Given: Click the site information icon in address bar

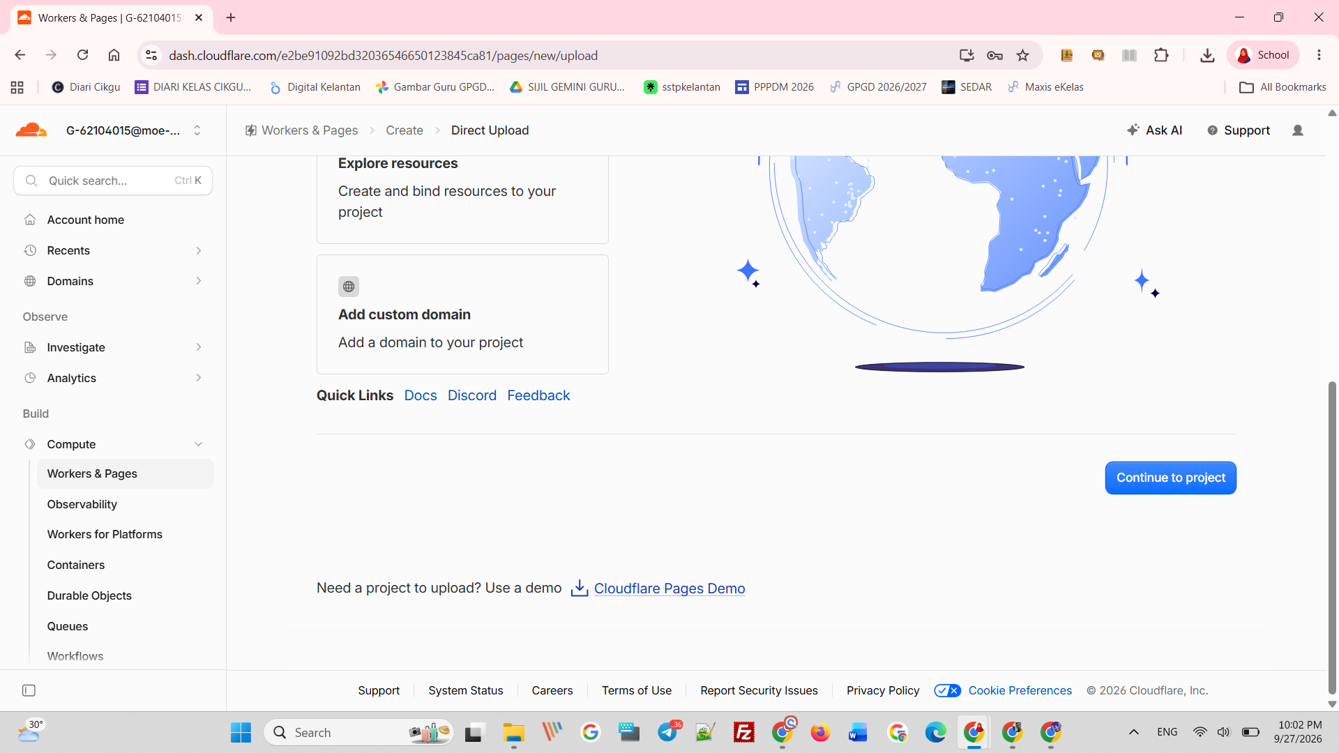Looking at the screenshot, I should (151, 55).
